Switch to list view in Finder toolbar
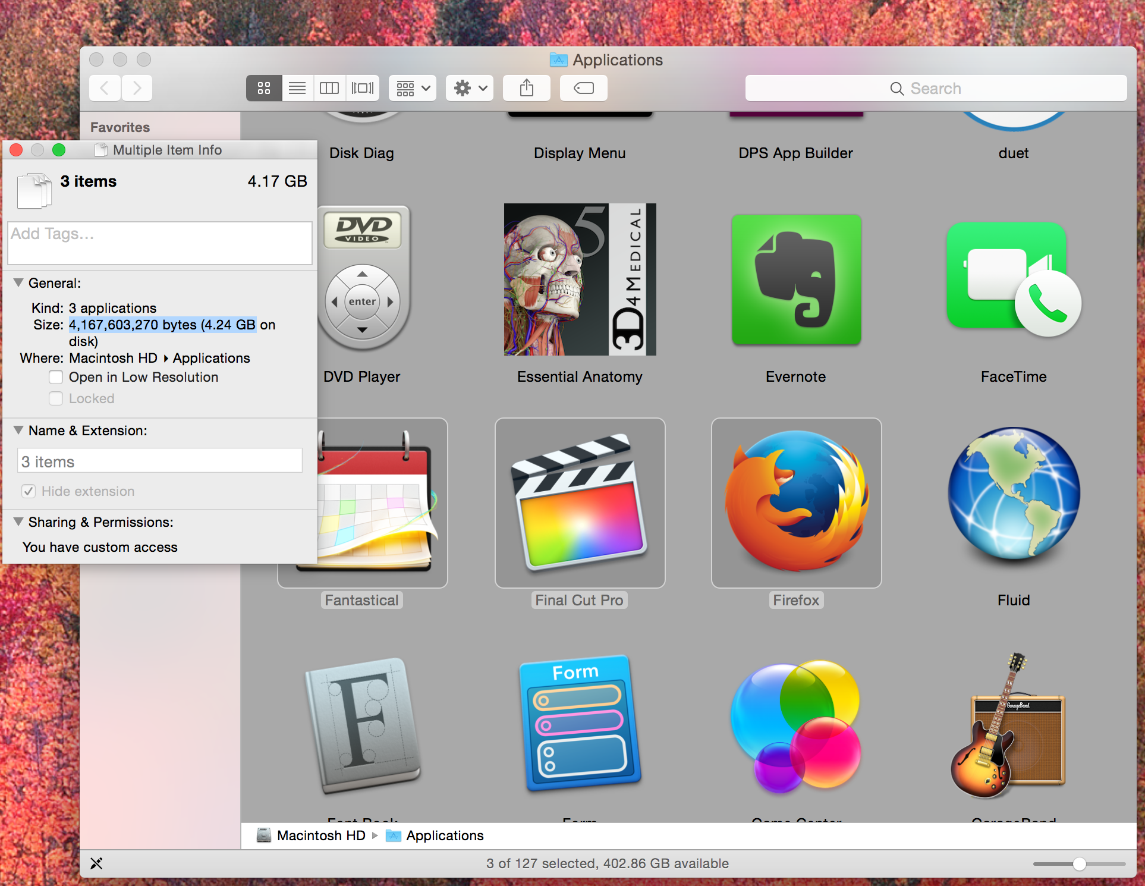Image resolution: width=1145 pixels, height=886 pixels. (297, 88)
